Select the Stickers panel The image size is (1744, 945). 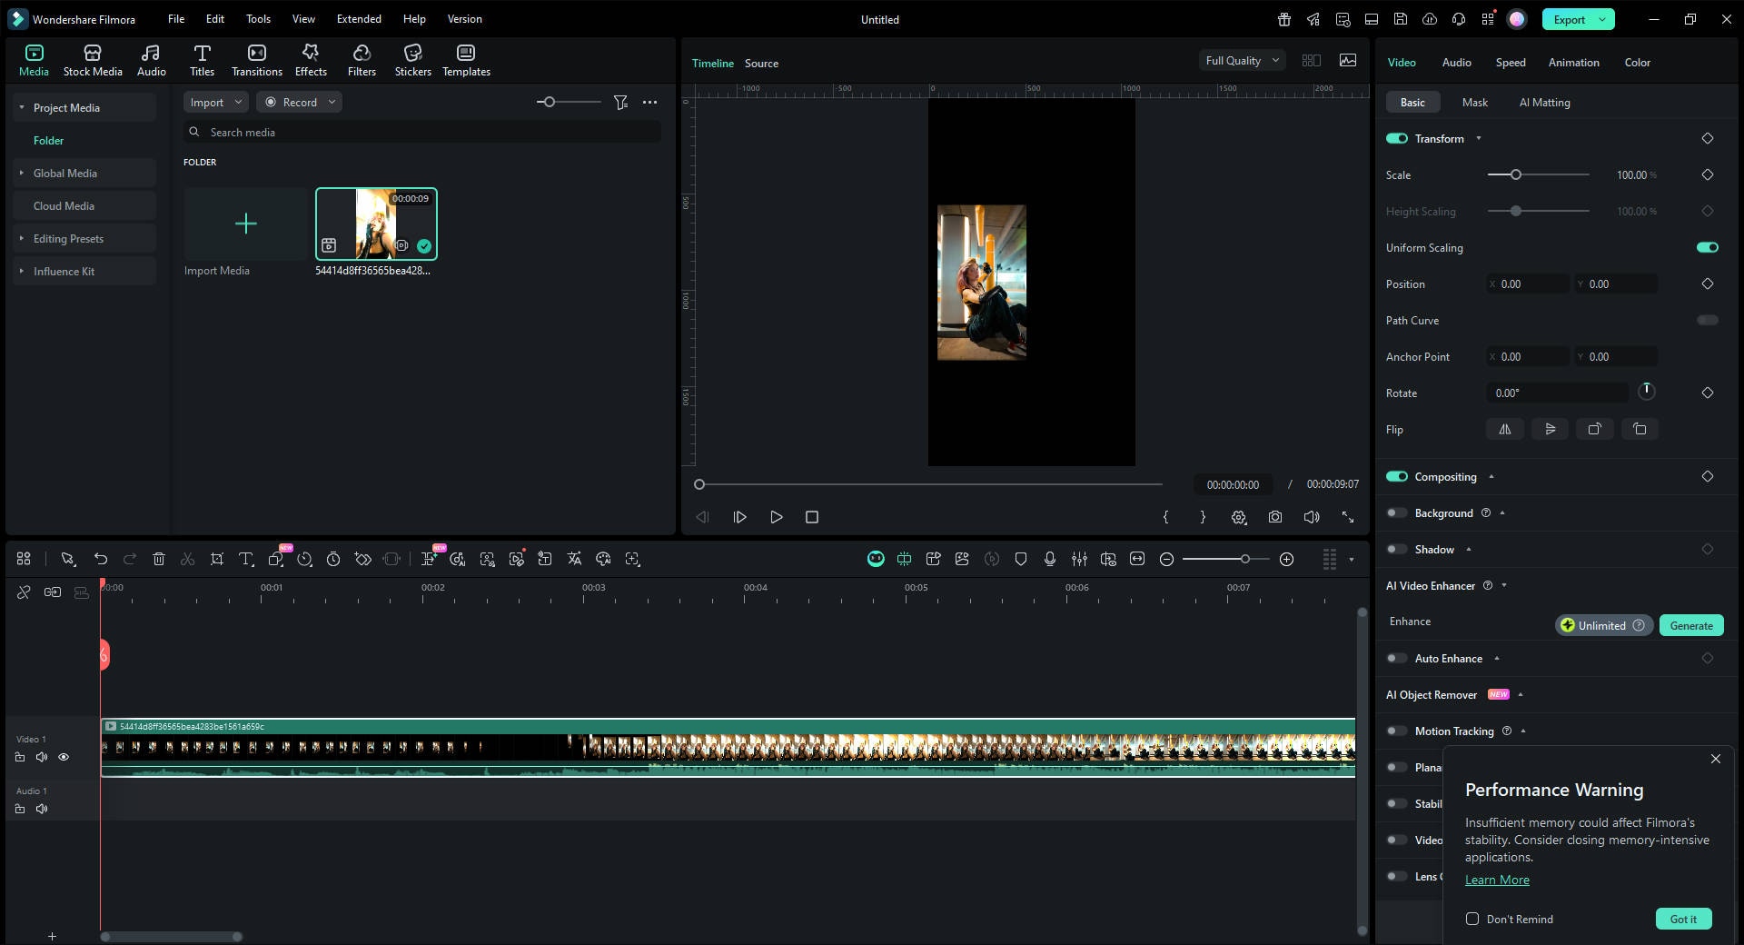(413, 60)
